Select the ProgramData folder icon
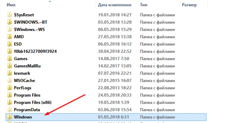The width and height of the screenshot is (245, 123). (x=10, y=110)
